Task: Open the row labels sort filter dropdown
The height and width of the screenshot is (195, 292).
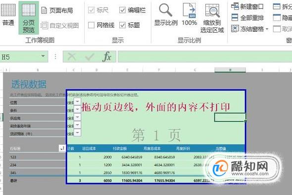Action: click(x=62, y=148)
